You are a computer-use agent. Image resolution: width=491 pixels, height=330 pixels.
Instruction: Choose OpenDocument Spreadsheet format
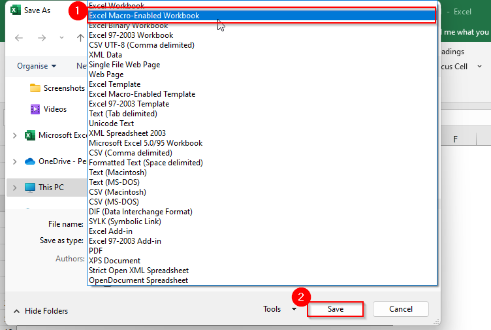pyautogui.click(x=262, y=280)
